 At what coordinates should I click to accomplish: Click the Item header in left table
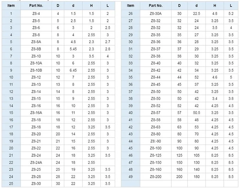(11, 5)
